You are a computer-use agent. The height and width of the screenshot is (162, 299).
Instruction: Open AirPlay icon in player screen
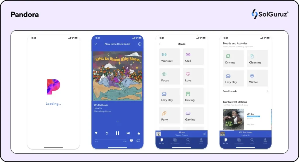[x=131, y=141]
